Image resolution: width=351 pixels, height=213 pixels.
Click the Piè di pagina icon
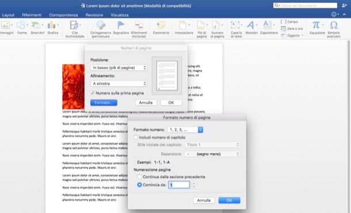tap(201, 25)
